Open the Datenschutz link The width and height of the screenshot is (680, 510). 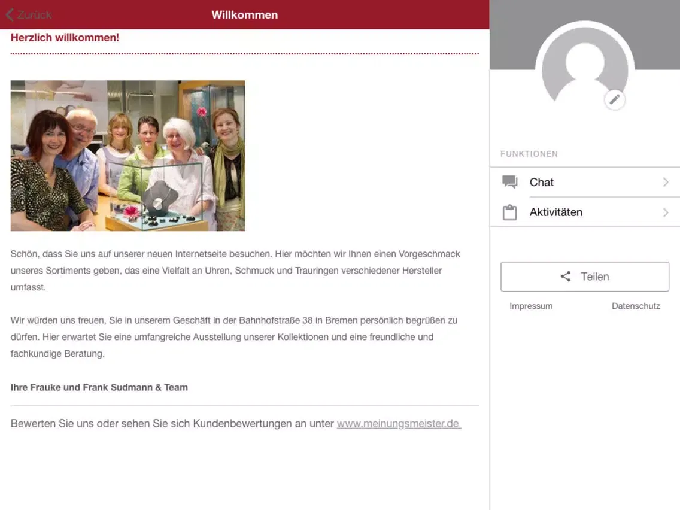[636, 306]
